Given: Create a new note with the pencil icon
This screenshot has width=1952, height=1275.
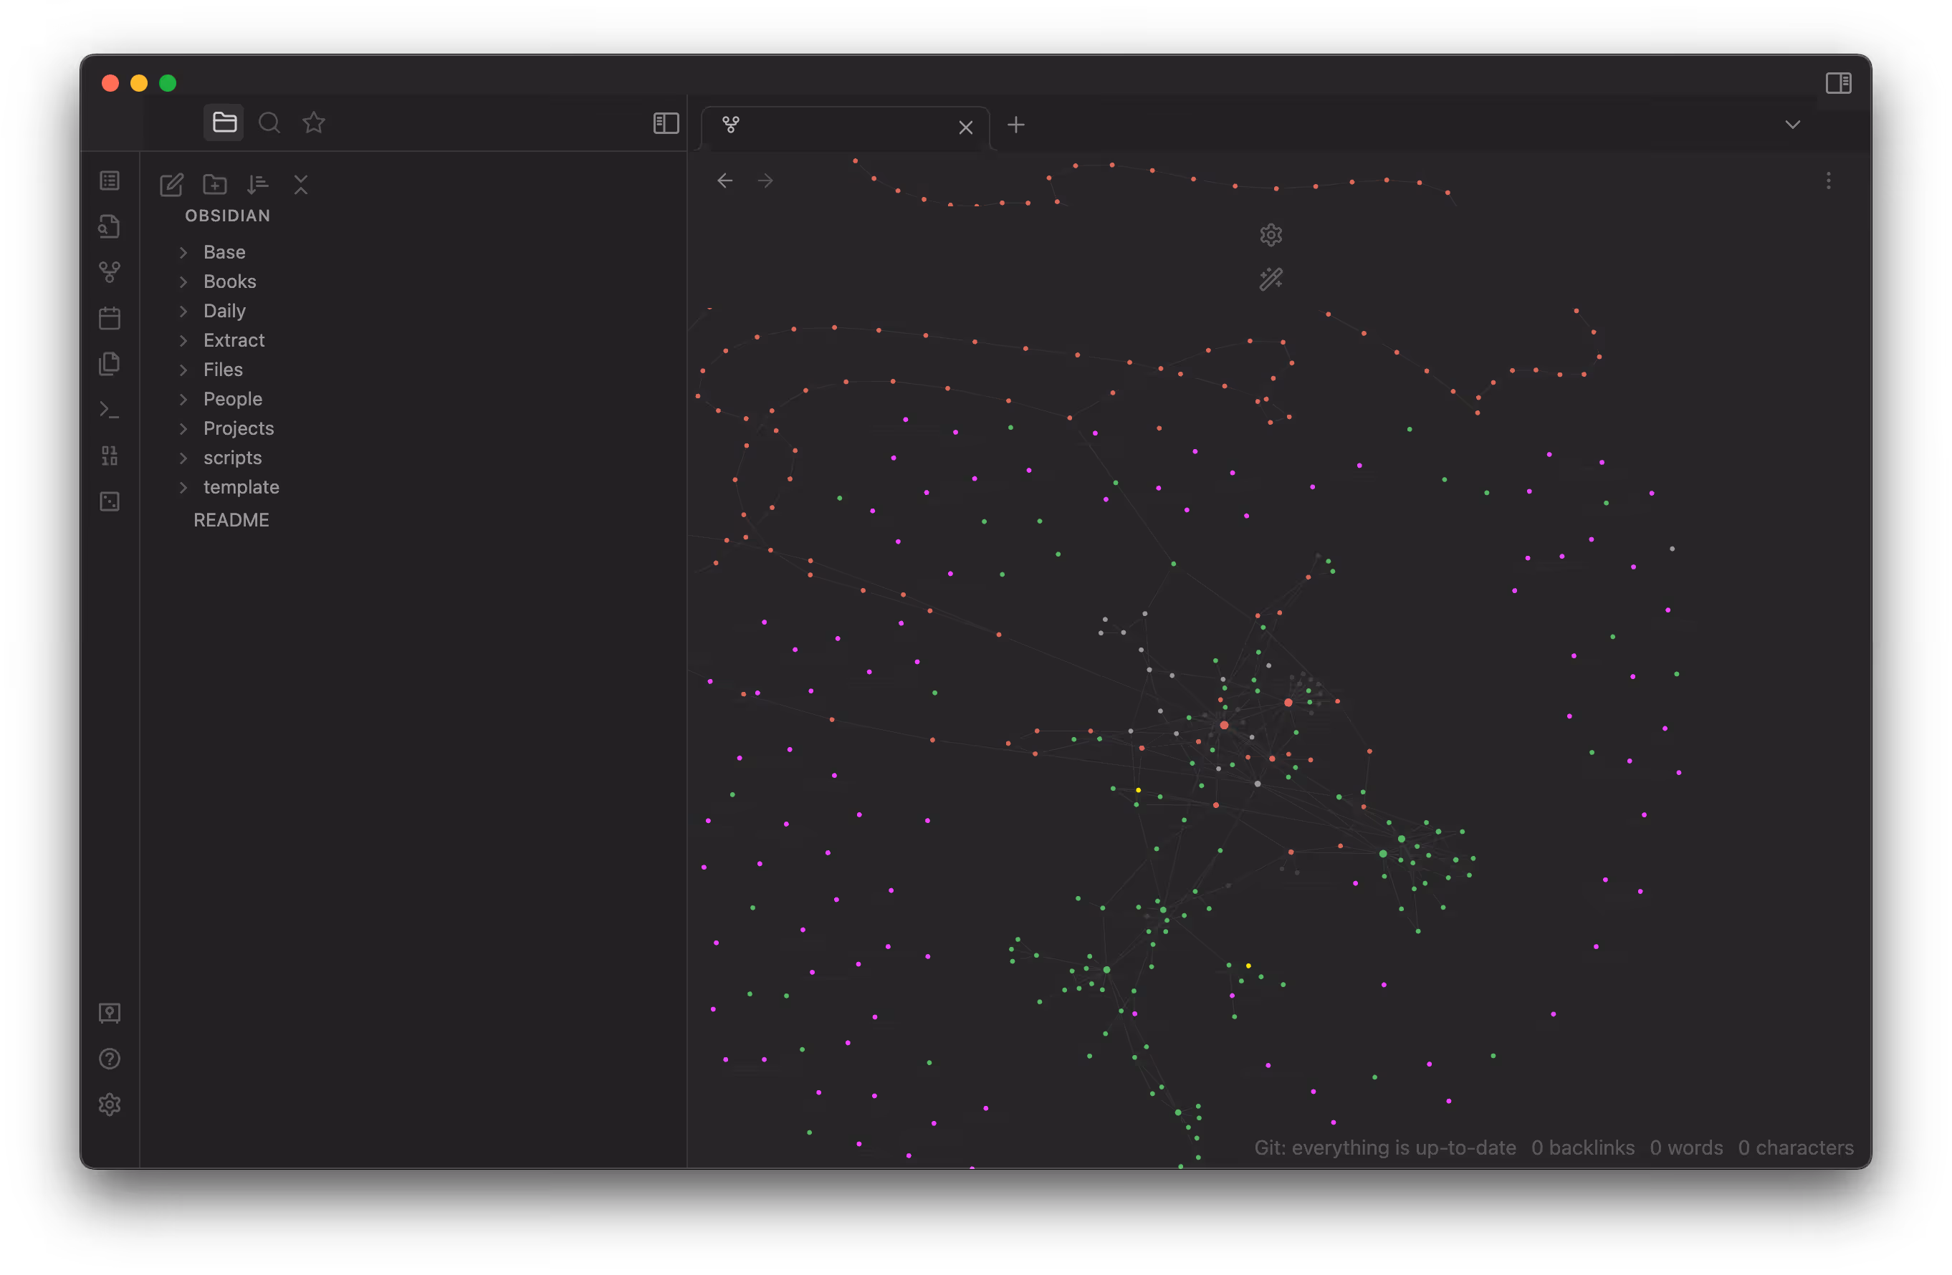Looking at the screenshot, I should (171, 185).
